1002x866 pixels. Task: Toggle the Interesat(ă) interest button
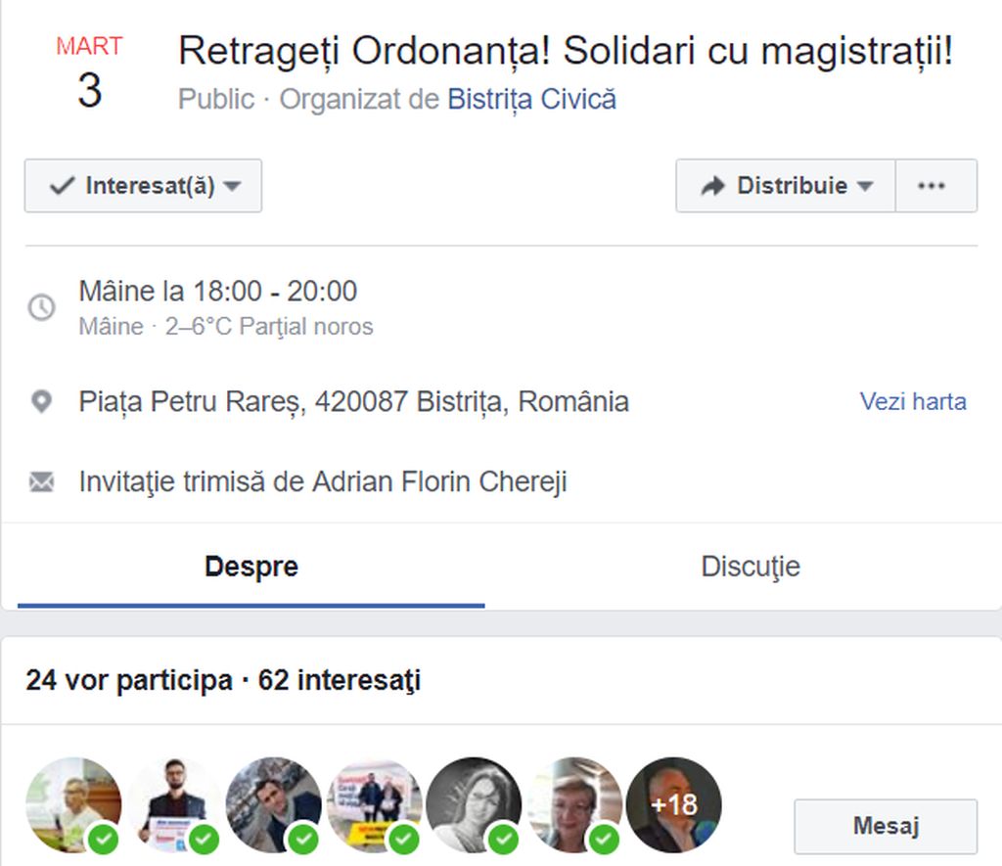143,186
